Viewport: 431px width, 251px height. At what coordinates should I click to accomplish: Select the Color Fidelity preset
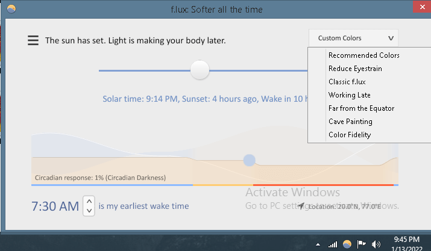tap(350, 135)
